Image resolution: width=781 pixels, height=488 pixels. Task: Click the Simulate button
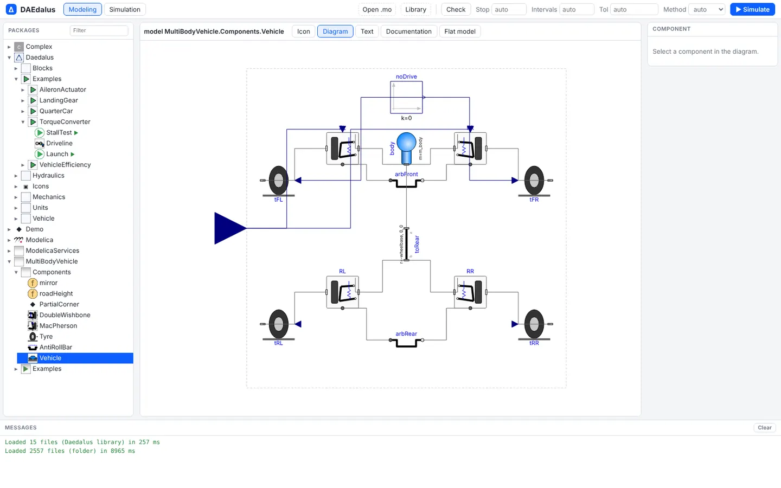coord(752,9)
